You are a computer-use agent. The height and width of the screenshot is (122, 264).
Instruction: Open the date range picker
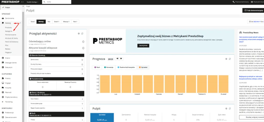tap(255, 22)
